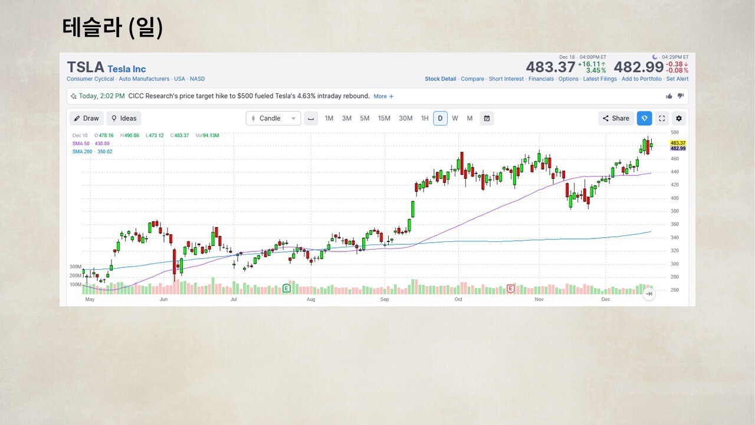Click Set Alert
The image size is (755, 425).
coord(677,79)
